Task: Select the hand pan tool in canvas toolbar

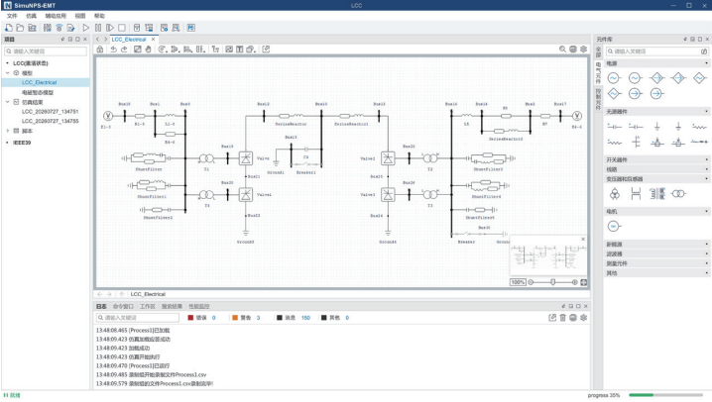Action: (148, 50)
